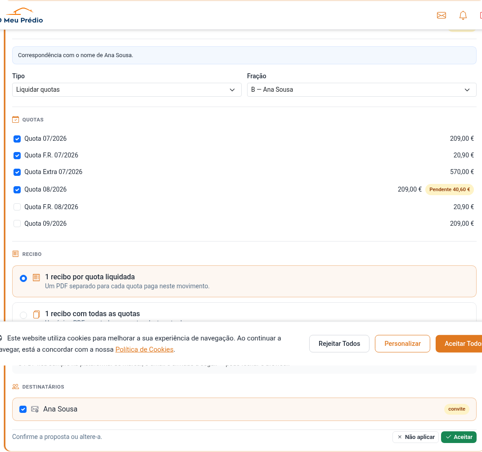
Task: Click the people icon beside DESTINATÁRIOS heading
Action: pos(15,386)
